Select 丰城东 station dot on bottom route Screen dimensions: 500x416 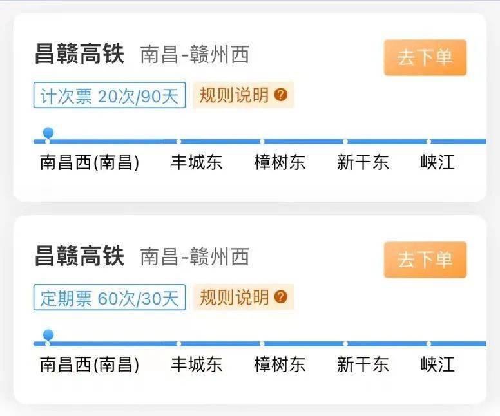(178, 344)
